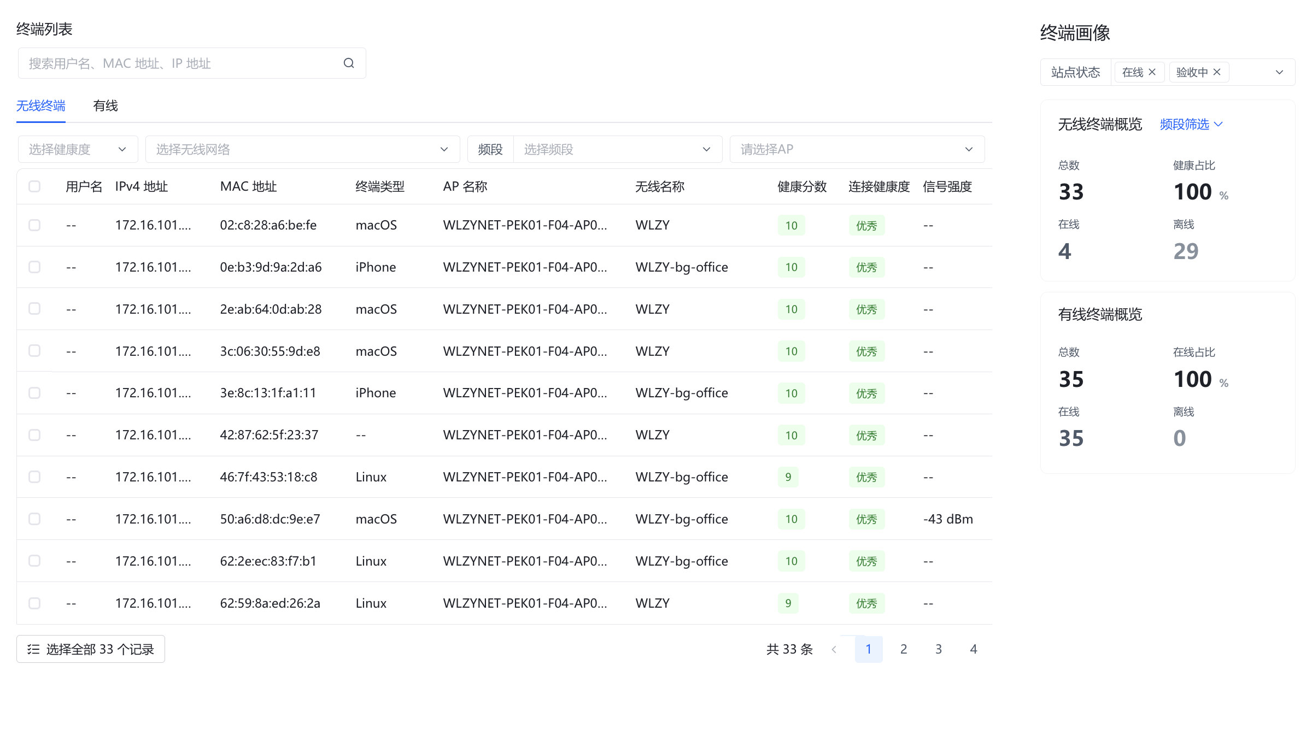Expand the 站点状态 dropdown arrow

(x=1279, y=72)
